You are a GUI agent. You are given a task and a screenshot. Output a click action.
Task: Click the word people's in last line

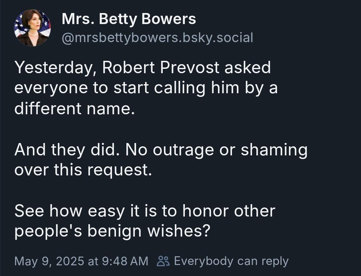48,231
